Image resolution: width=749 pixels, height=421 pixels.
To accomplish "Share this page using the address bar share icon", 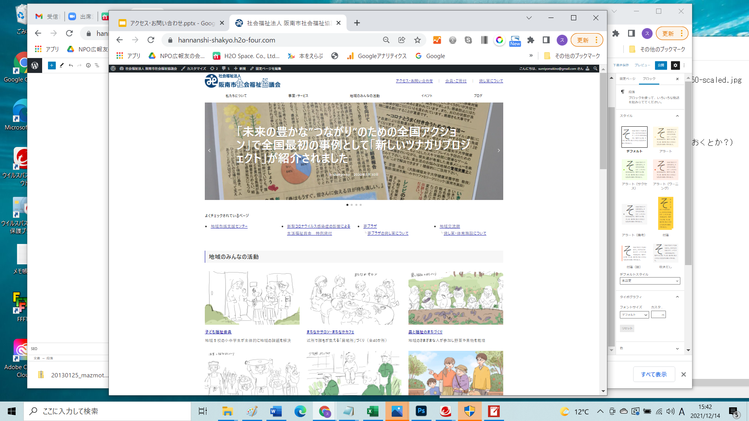I will 402,40.
